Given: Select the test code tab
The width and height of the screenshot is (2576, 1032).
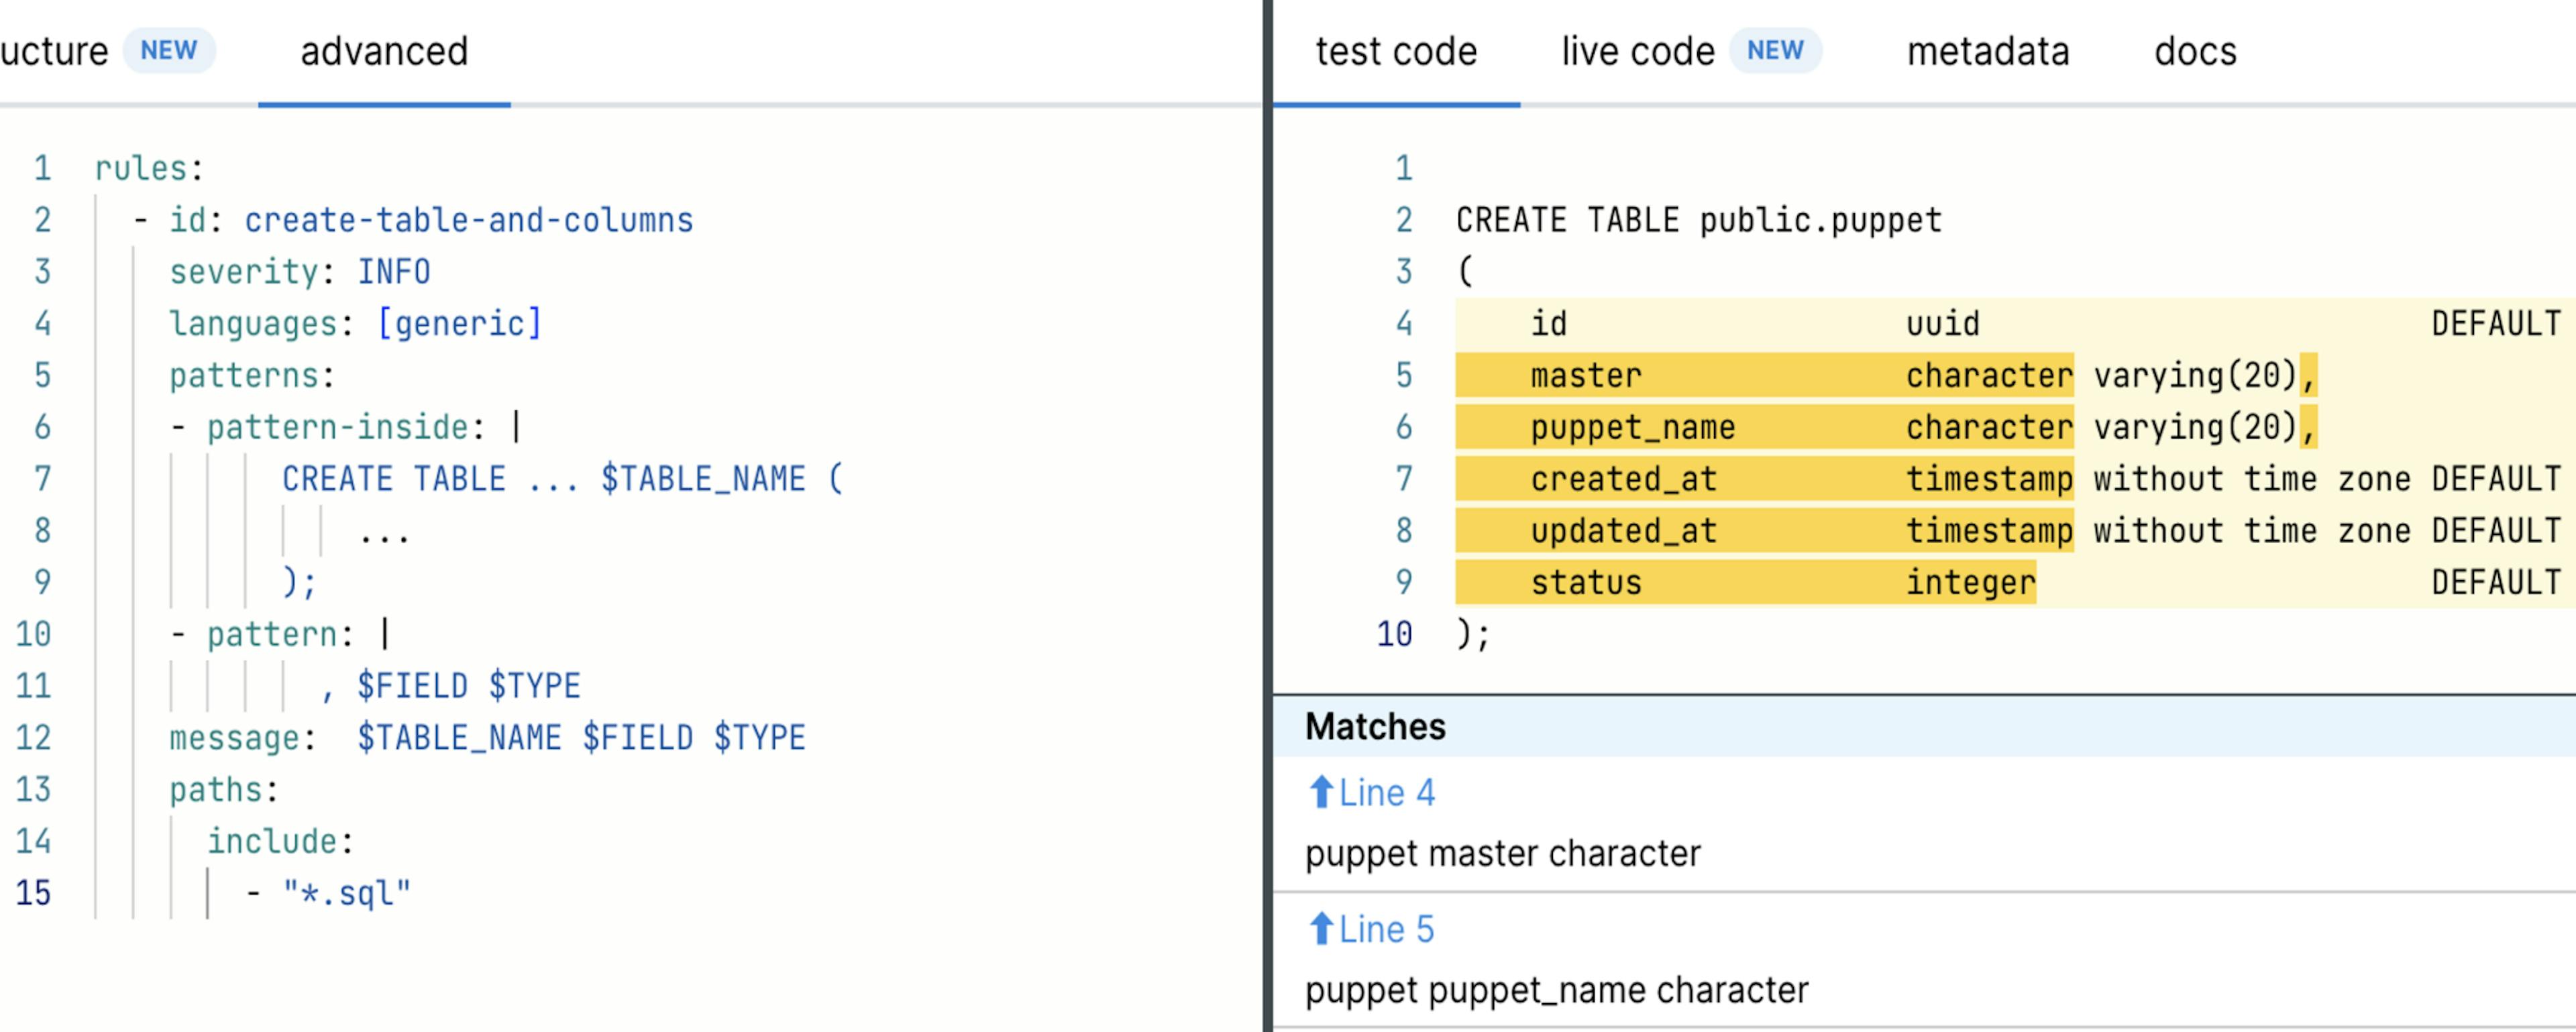Looking at the screenshot, I should point(1396,51).
